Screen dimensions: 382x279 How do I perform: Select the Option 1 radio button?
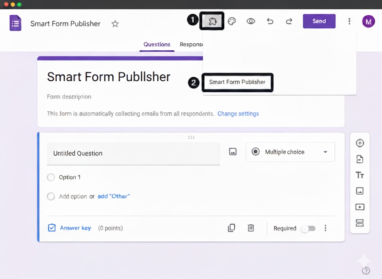coord(51,177)
